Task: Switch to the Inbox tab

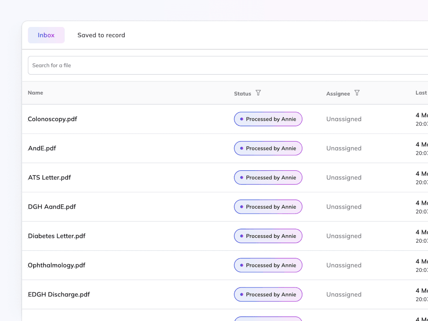Action: point(46,35)
